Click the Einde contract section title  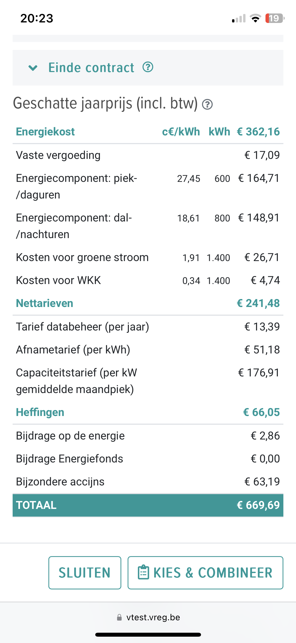point(91,68)
